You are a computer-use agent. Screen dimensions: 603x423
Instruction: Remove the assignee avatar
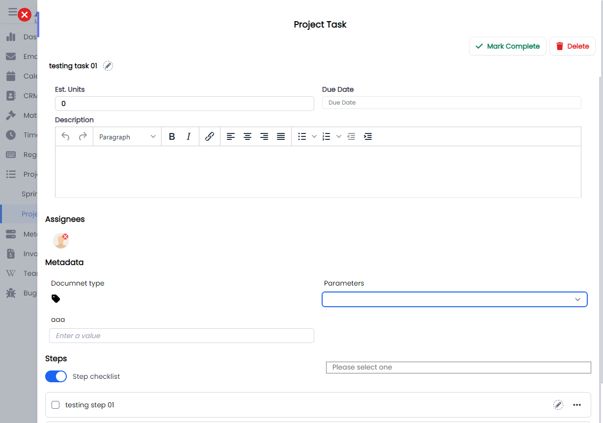pos(65,237)
